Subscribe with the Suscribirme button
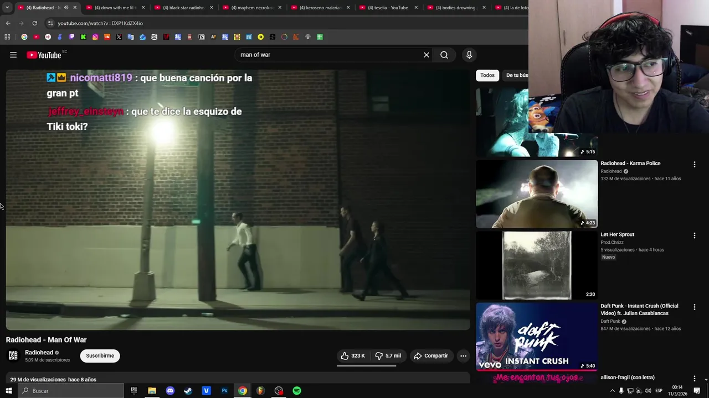This screenshot has width=709, height=398. coord(100,355)
